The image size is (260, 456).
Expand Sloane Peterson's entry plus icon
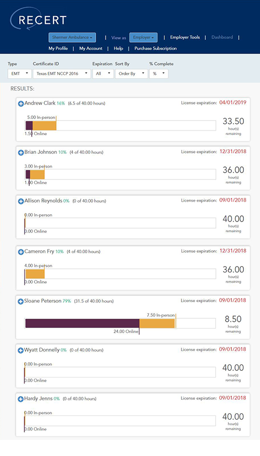[21, 302]
